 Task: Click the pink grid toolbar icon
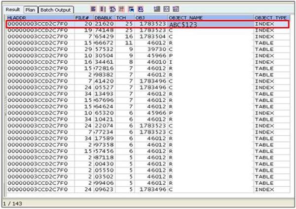click(121, 9)
